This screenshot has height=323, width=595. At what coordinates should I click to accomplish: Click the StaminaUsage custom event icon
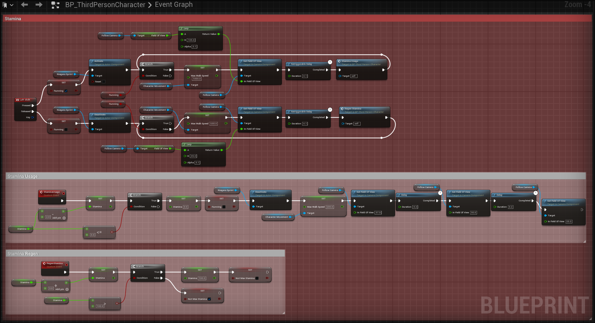coord(41,192)
